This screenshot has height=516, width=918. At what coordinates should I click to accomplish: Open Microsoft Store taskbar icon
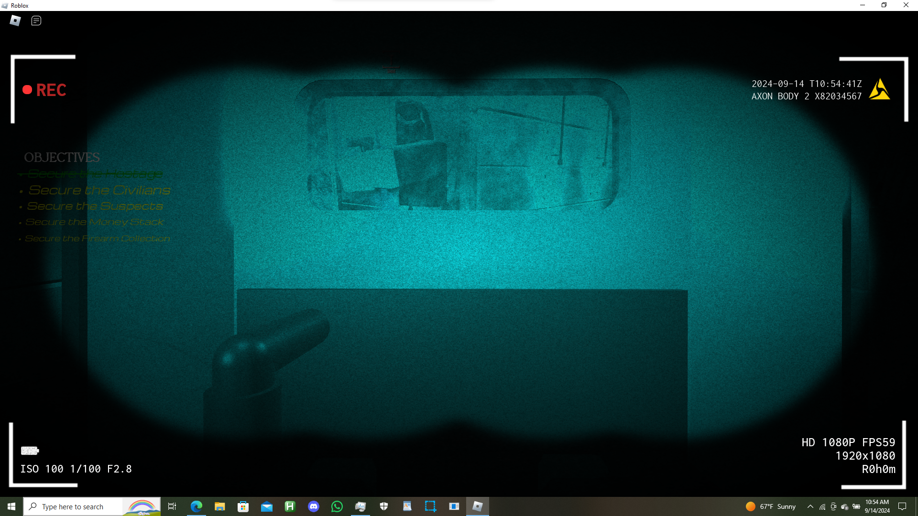click(x=243, y=506)
